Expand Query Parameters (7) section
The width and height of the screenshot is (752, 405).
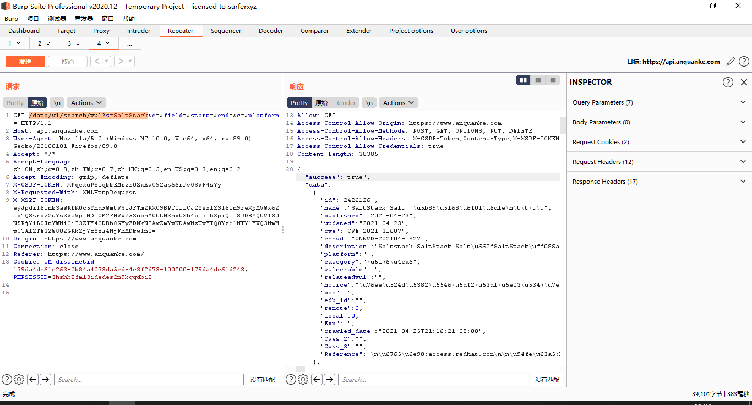[x=660, y=102]
